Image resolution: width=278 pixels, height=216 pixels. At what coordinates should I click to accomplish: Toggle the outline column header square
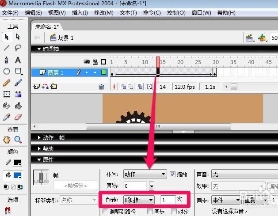pos(103,62)
